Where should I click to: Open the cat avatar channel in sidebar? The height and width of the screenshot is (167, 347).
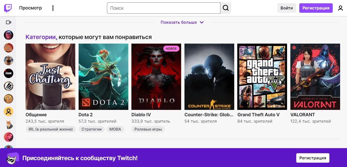(9, 124)
